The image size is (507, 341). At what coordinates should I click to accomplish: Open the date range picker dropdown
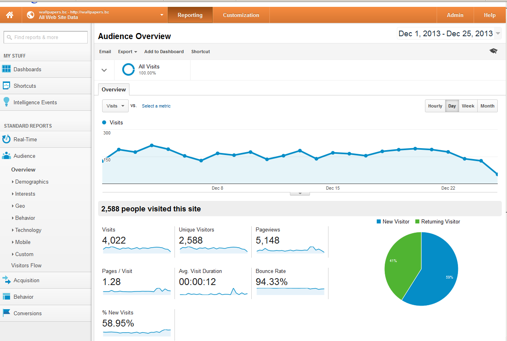pyautogui.click(x=449, y=33)
